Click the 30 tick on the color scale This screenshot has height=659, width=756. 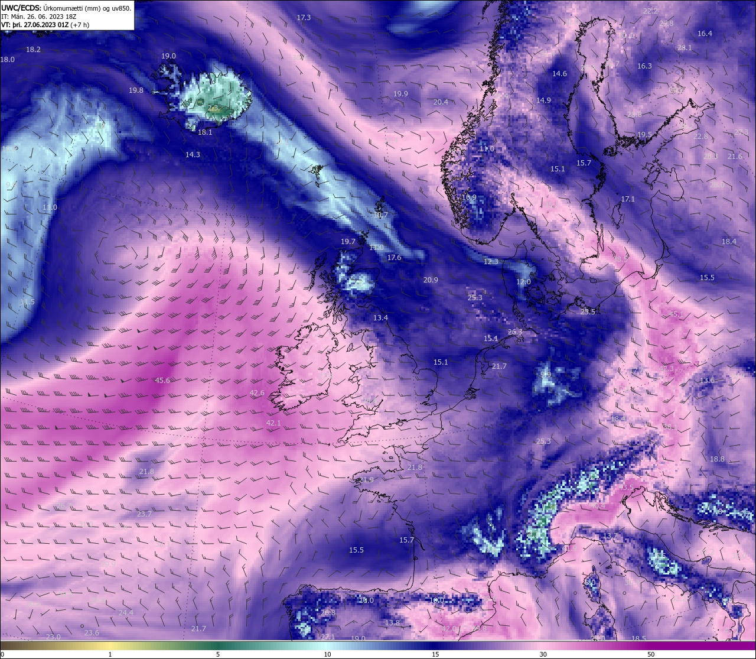(543, 654)
